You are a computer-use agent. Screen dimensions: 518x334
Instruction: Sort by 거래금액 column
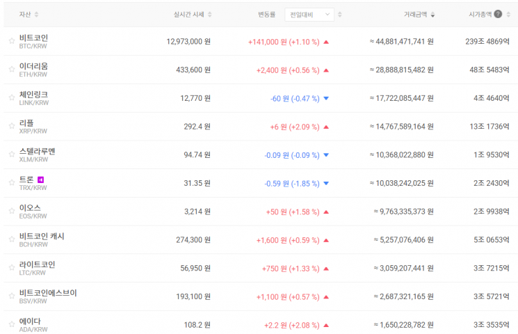coord(432,15)
